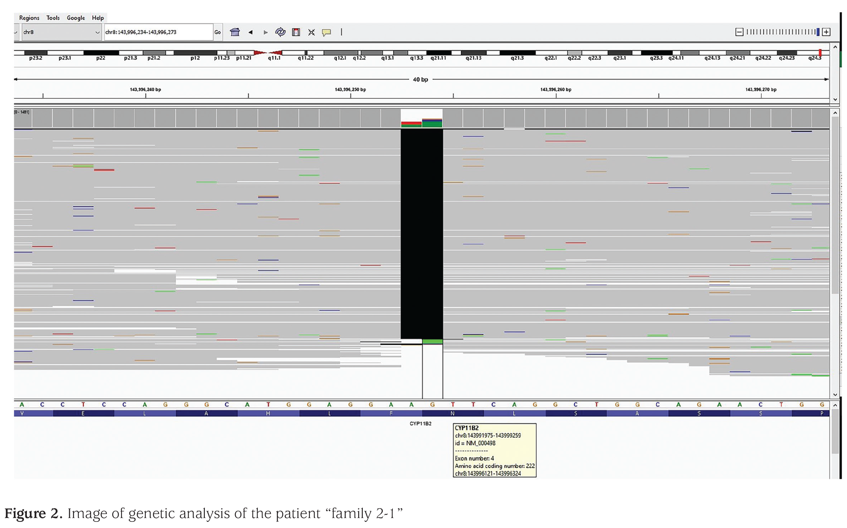Click the 143,996,260 bp ruler label
This screenshot has width=847, height=528.
click(556, 90)
